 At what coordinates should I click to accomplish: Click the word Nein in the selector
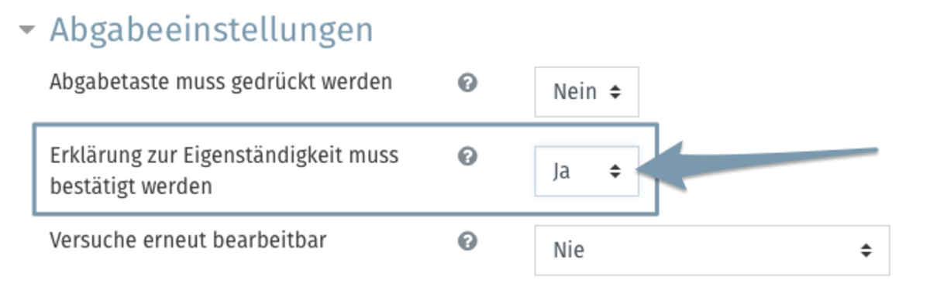coord(574,93)
